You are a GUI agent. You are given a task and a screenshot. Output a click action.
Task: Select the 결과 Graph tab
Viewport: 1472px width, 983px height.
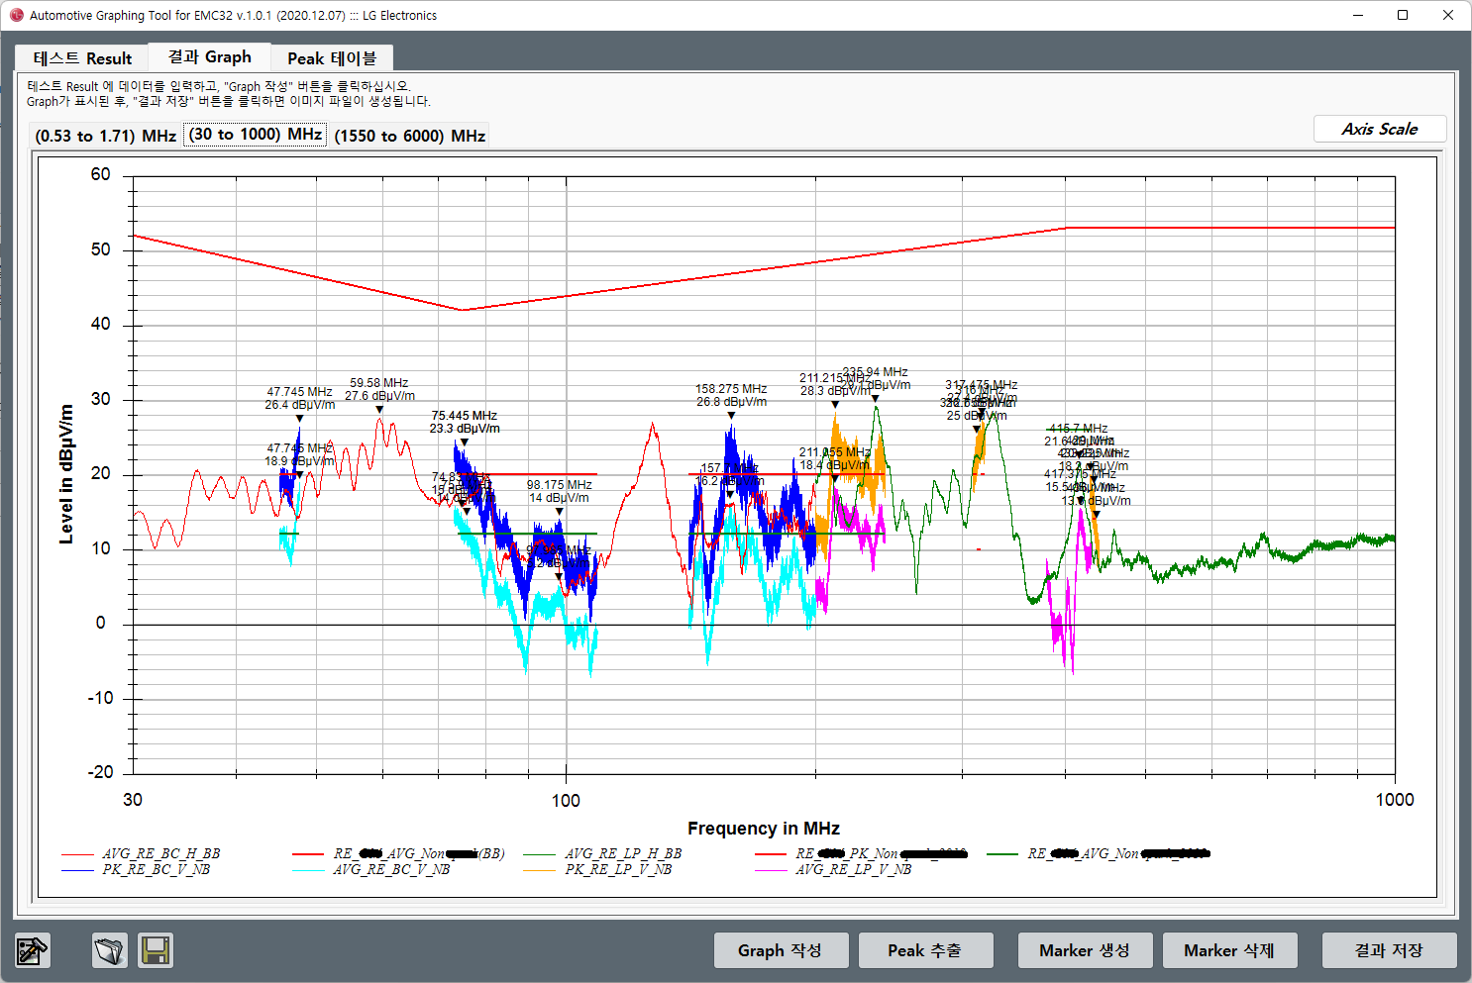click(x=209, y=57)
